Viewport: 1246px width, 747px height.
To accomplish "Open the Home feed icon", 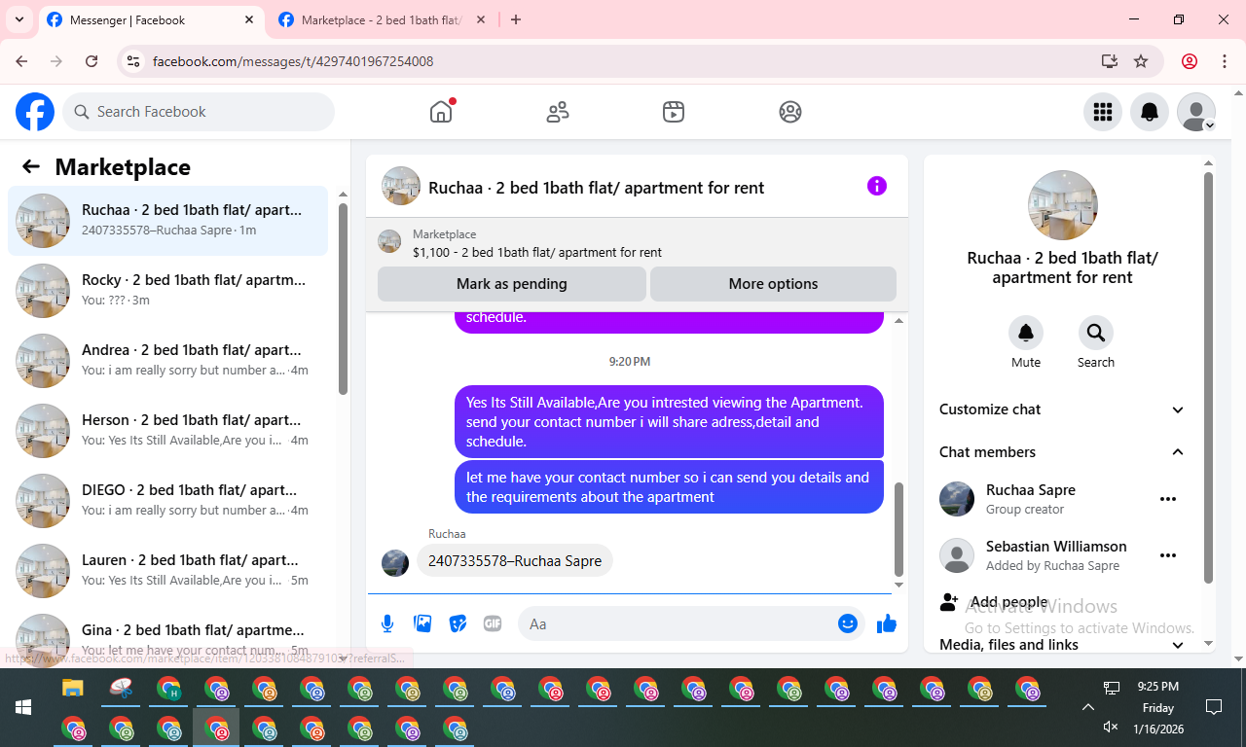I will point(441,112).
